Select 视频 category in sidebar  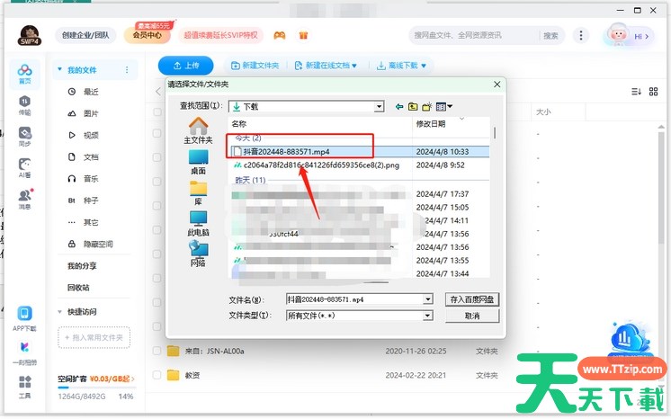[x=91, y=135]
